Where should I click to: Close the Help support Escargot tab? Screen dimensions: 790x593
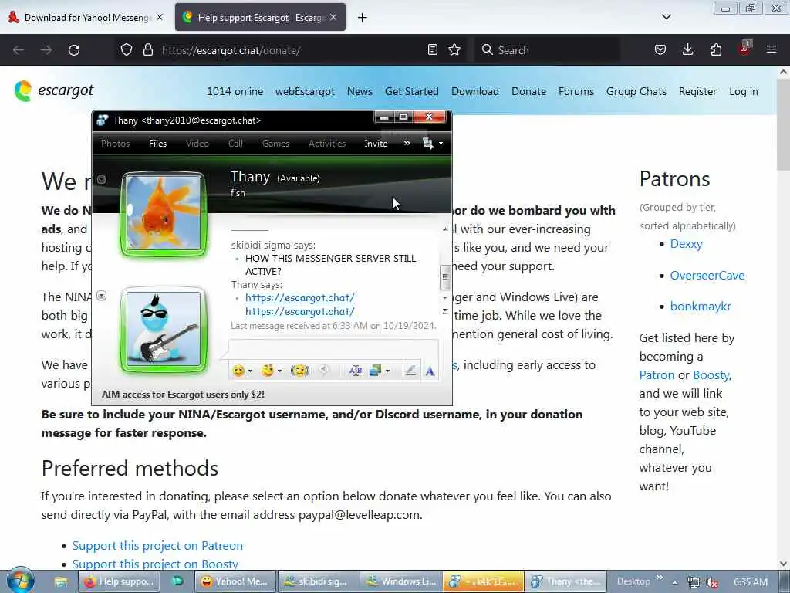[x=333, y=17]
